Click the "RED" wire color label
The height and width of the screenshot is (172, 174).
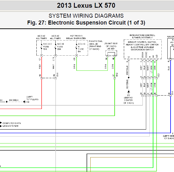(40, 66)
